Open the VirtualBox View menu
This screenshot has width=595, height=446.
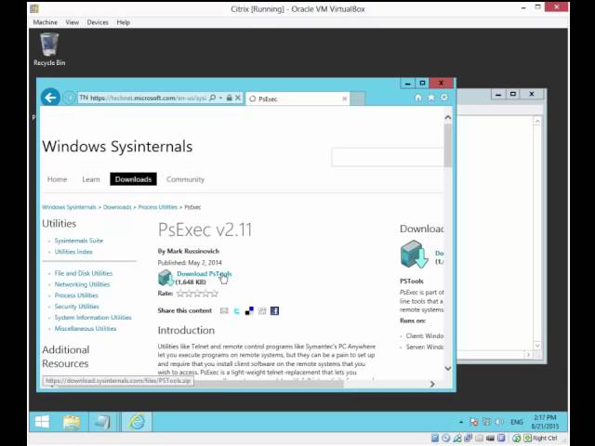point(73,22)
